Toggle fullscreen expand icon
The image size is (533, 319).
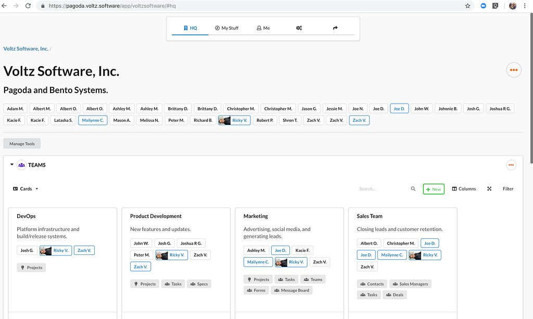pos(489,188)
